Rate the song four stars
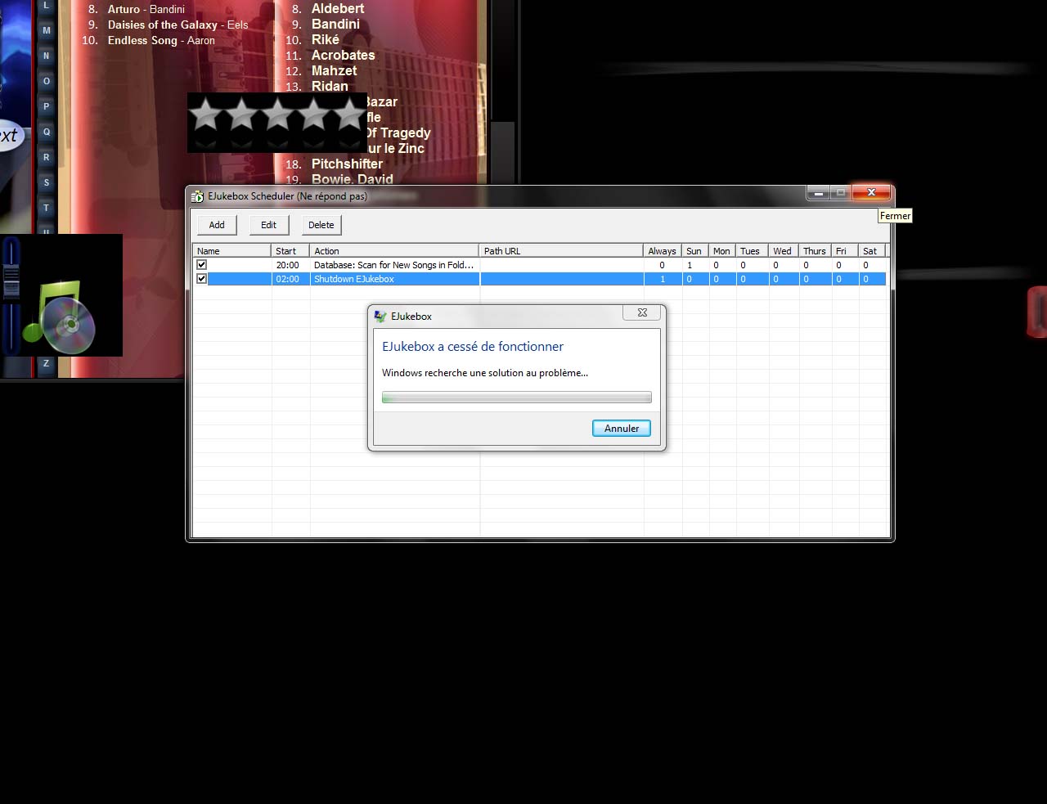1047x804 pixels. pyautogui.click(x=313, y=115)
